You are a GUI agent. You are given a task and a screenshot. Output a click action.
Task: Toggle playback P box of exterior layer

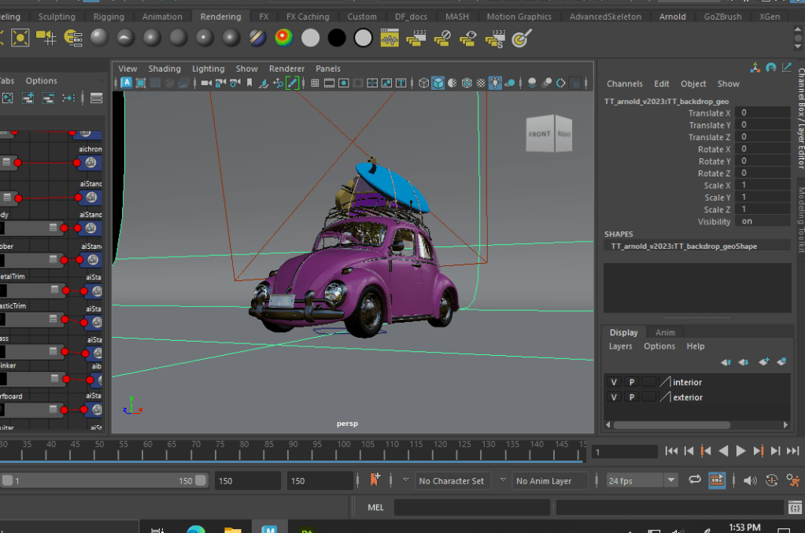click(x=631, y=398)
